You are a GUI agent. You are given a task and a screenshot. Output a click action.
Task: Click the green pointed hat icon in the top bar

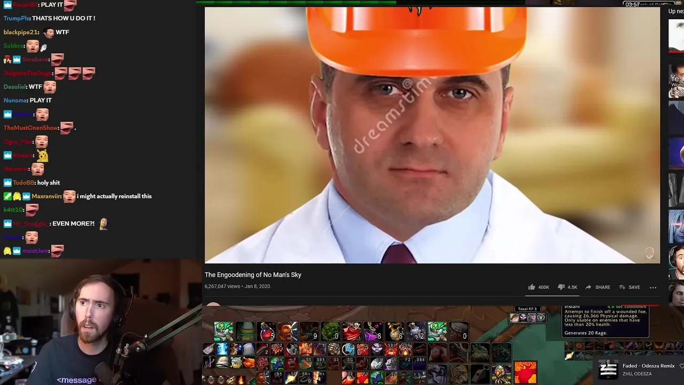coord(245,331)
